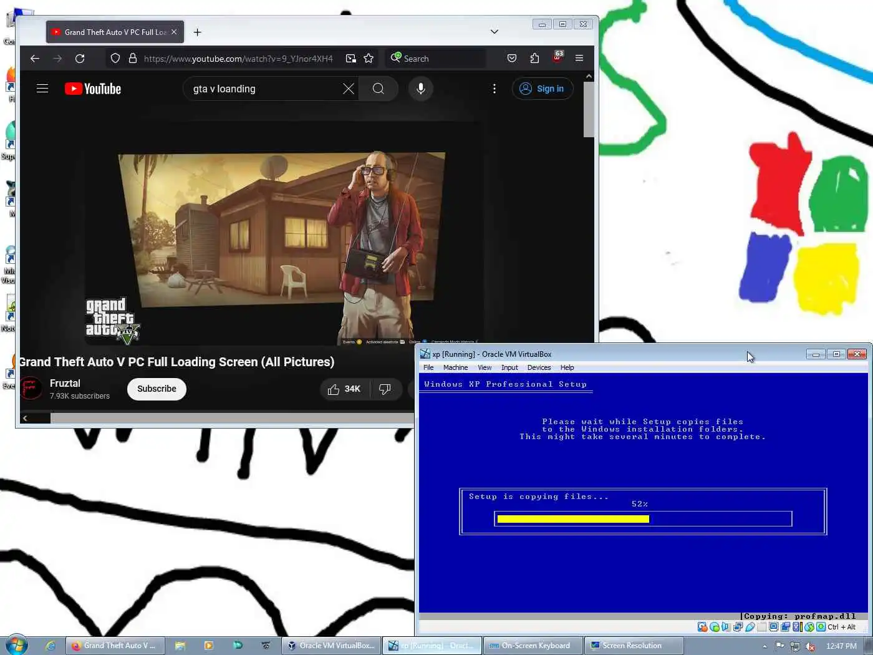Open Windows Start orb

[x=17, y=645]
